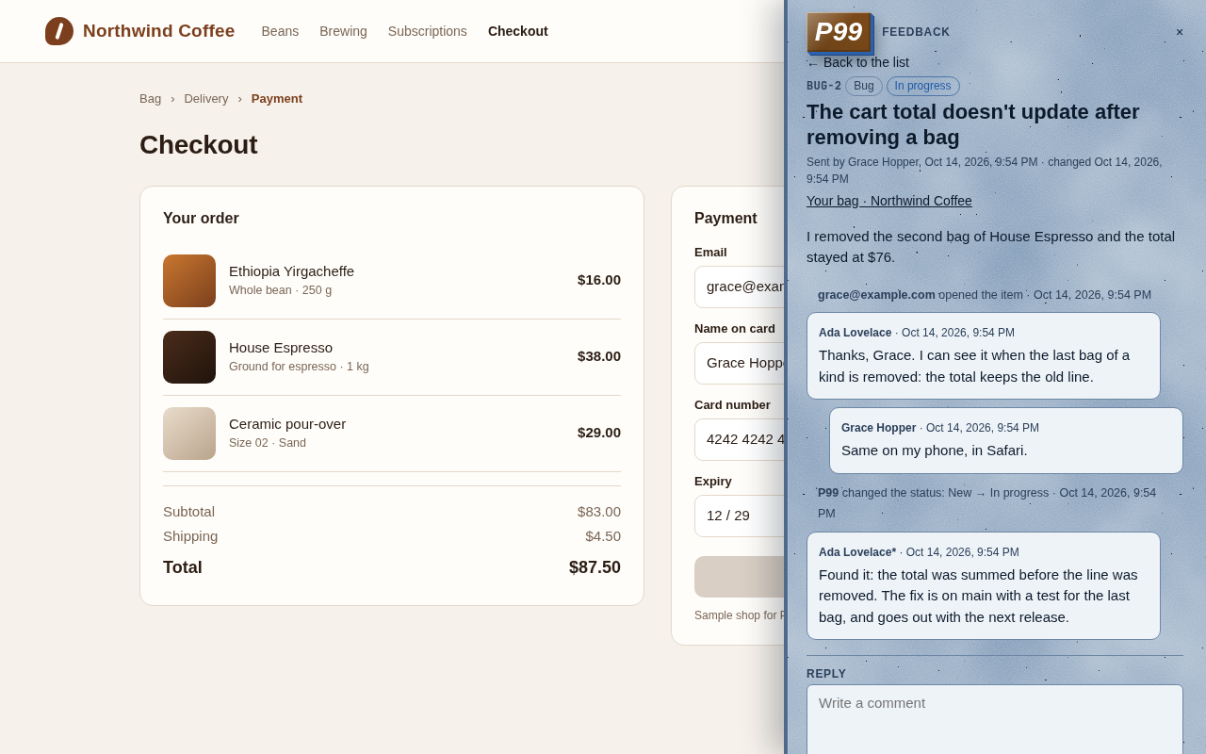This screenshot has height=754, width=1206.
Task: Click Ada Lovelace's 'Thanks, Grace' comment
Action: tap(984, 355)
